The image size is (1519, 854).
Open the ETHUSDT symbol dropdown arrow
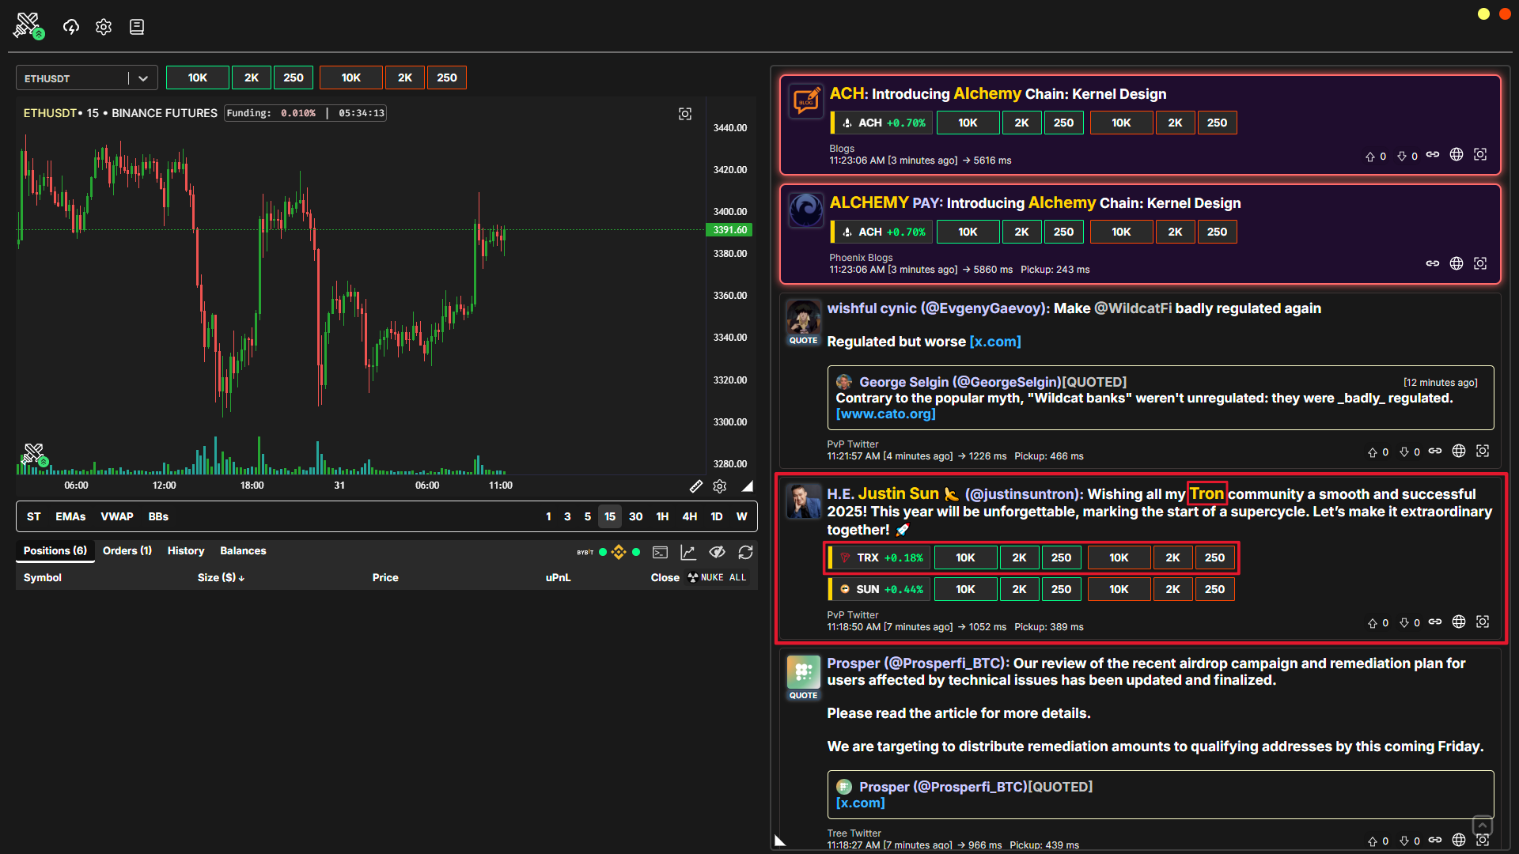pyautogui.click(x=143, y=78)
